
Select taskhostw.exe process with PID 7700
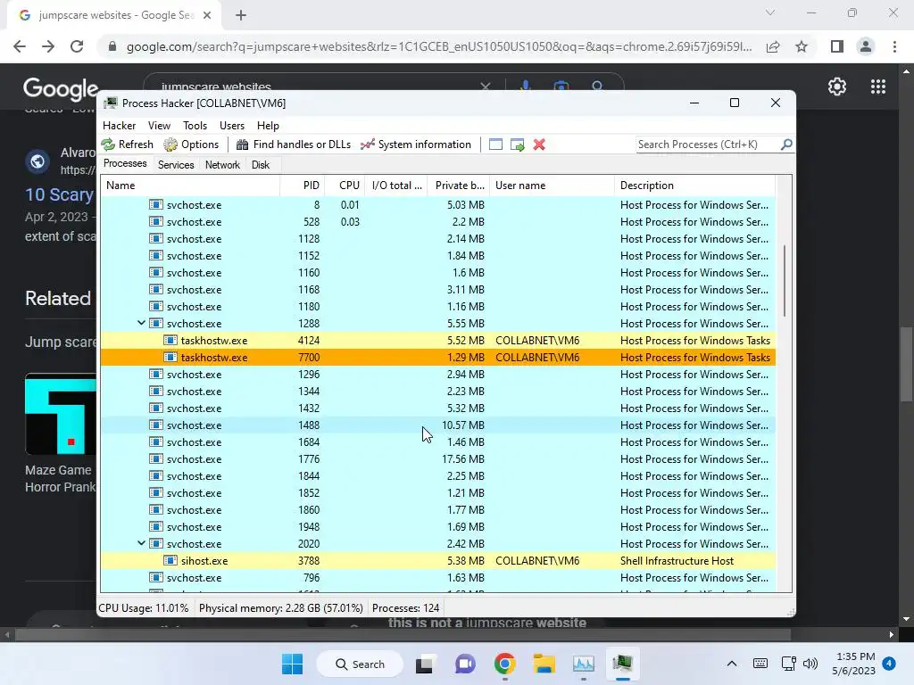(437, 357)
